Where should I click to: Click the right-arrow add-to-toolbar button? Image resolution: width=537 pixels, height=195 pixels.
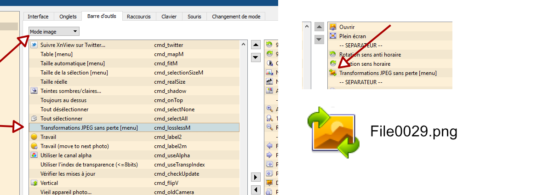click(256, 177)
